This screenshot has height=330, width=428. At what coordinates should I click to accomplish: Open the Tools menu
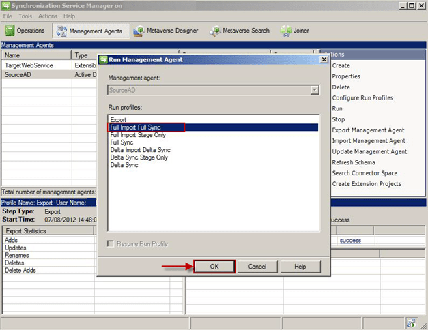[x=25, y=16]
